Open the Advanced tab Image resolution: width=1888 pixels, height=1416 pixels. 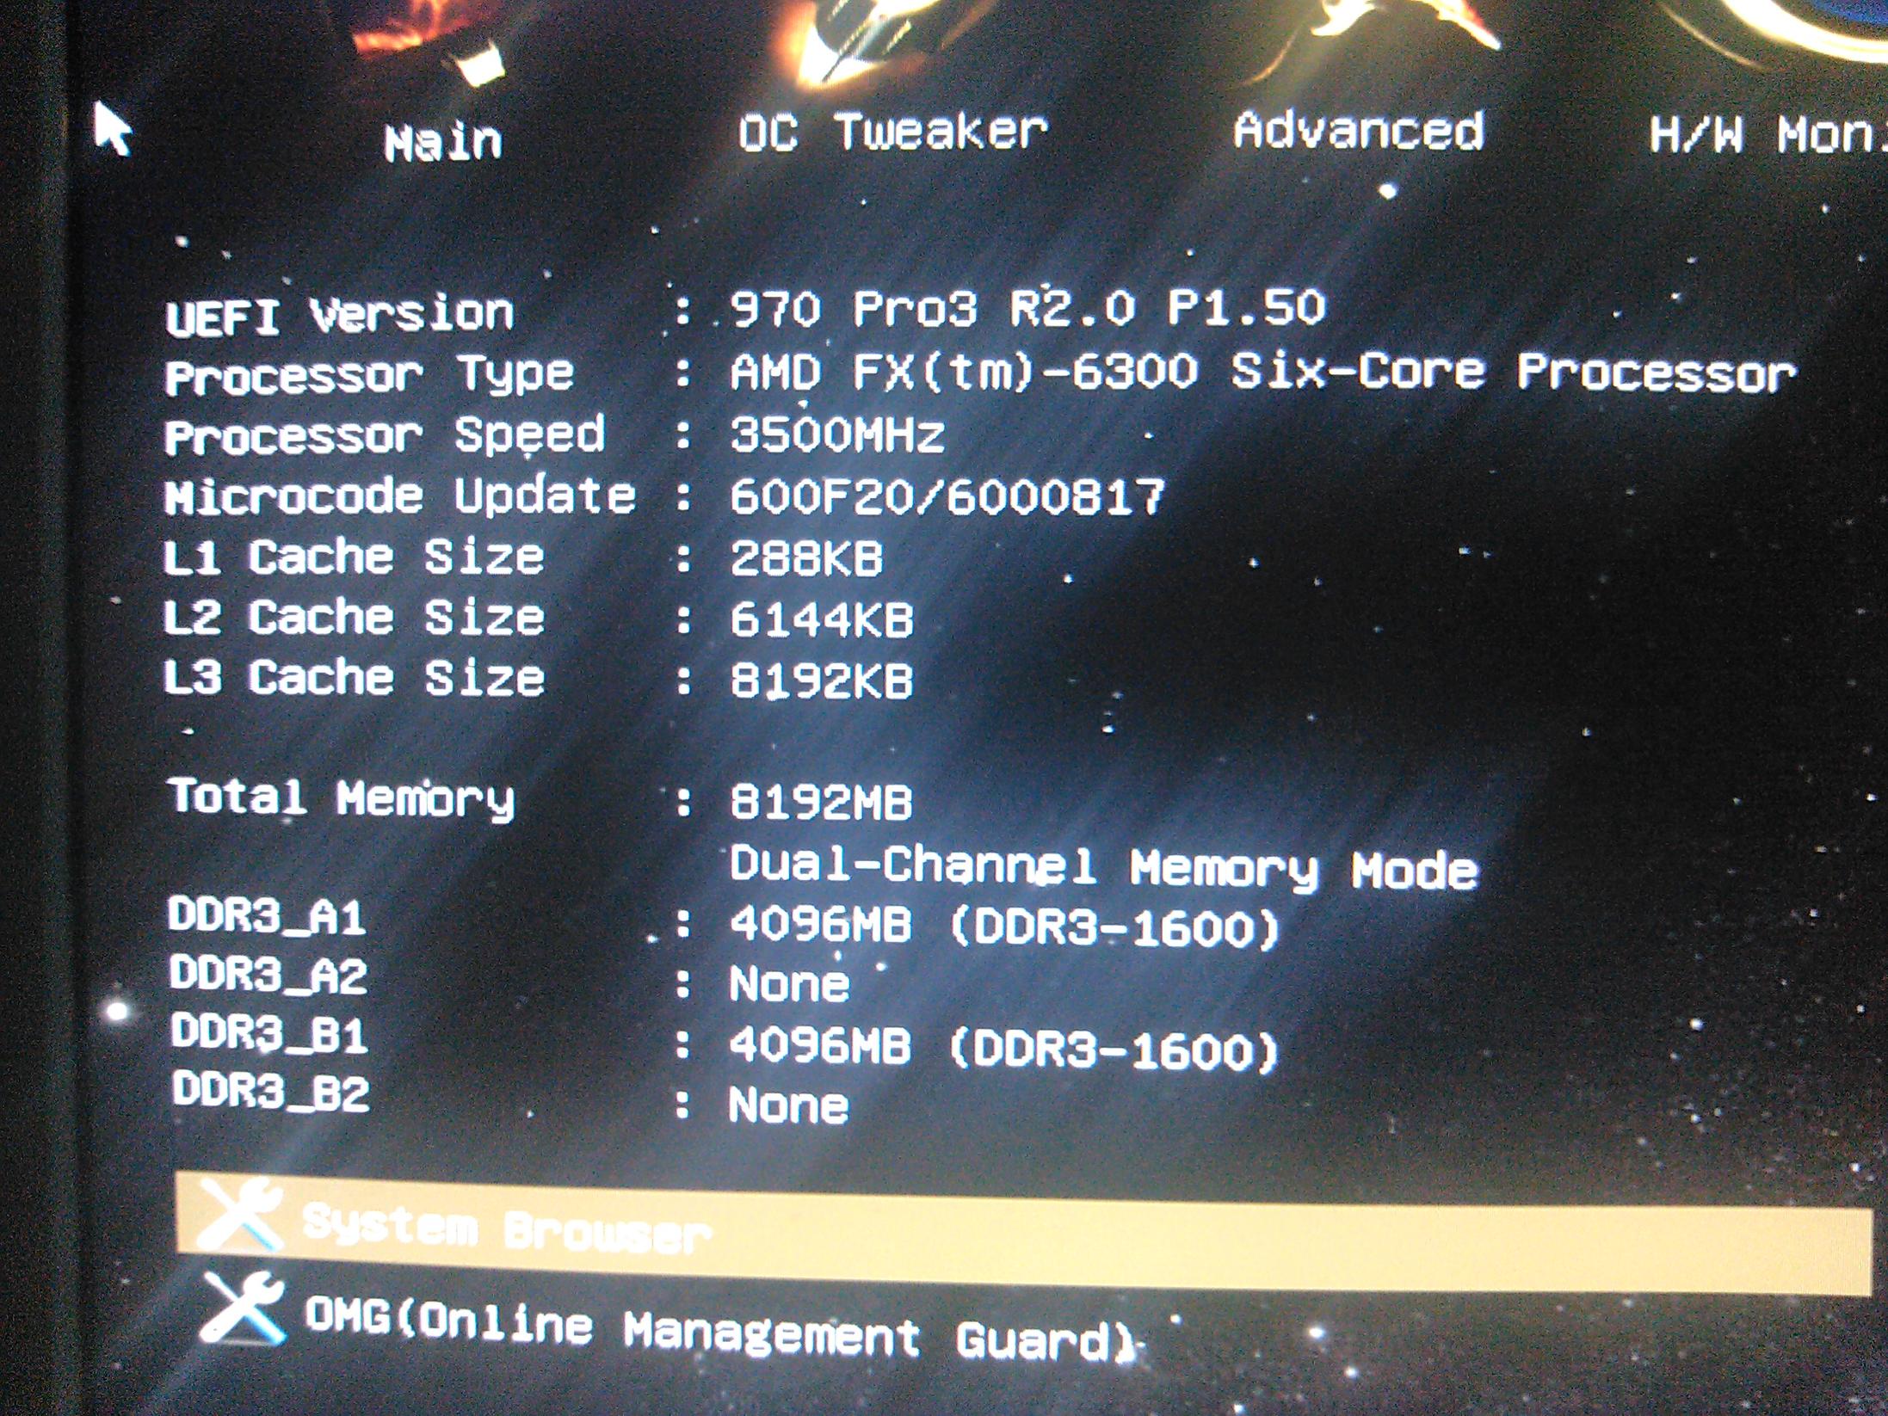click(1359, 132)
